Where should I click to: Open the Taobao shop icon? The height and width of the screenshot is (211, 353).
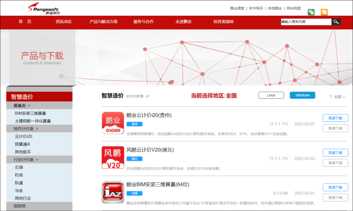pos(324,12)
